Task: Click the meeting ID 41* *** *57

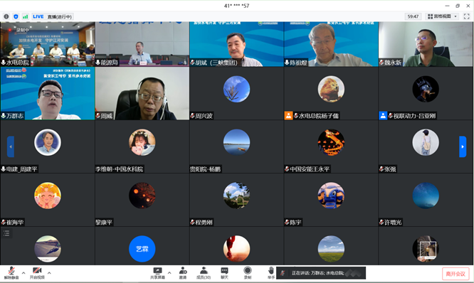Action: tap(236, 6)
